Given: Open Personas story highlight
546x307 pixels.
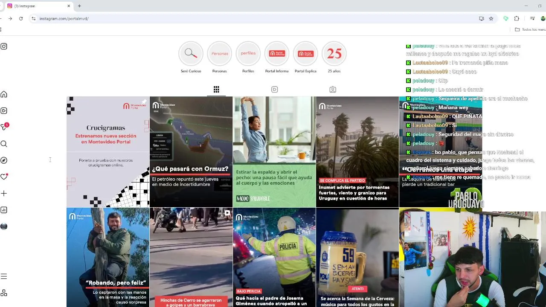Looking at the screenshot, I should (220, 54).
